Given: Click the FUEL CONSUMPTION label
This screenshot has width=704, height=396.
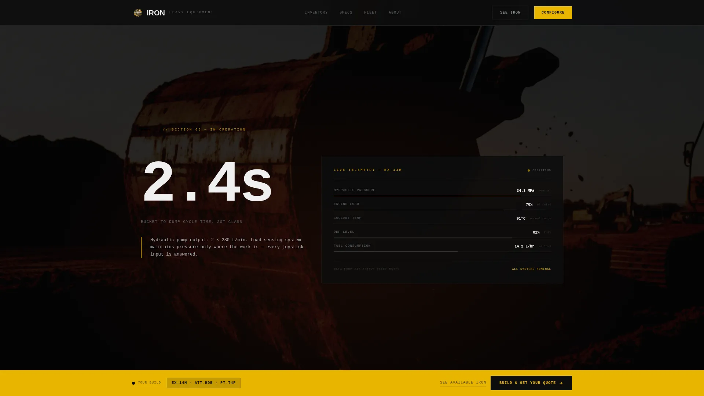Looking at the screenshot, I should [352, 246].
